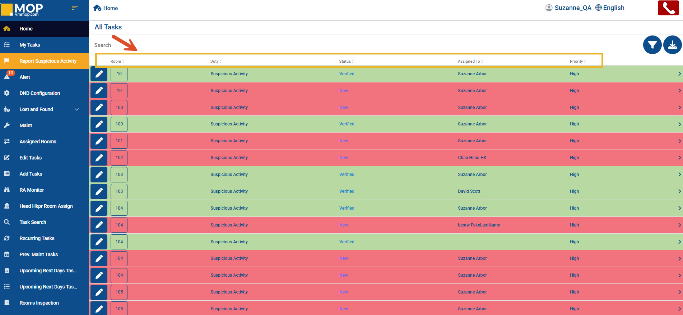Open the filter funnel button
The image size is (683, 315).
tap(652, 45)
